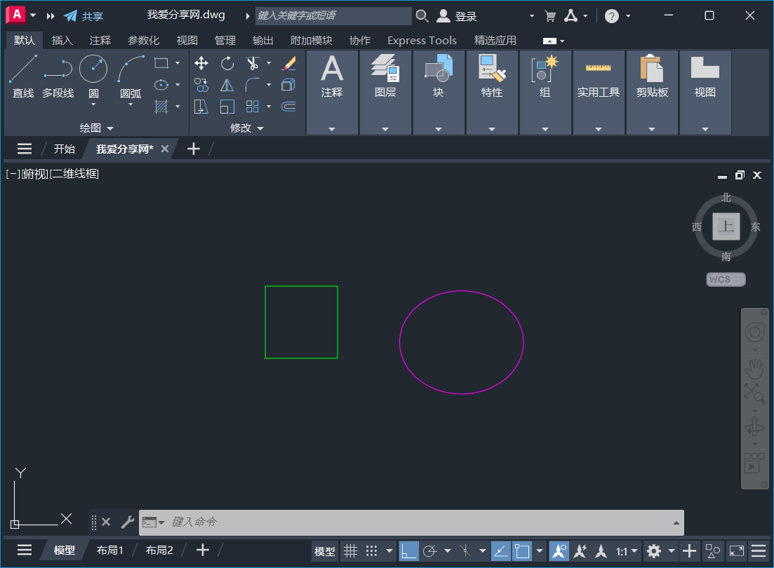The height and width of the screenshot is (568, 774).
Task: Open the application menu dropdown arrow
Action: [x=33, y=15]
